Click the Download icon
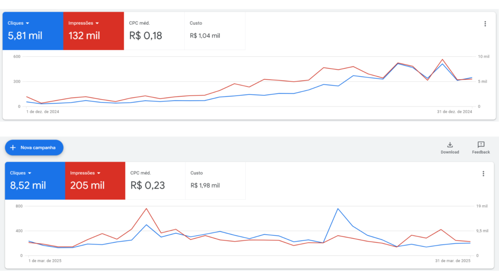Viewport: 499px width, 280px height. click(x=450, y=145)
